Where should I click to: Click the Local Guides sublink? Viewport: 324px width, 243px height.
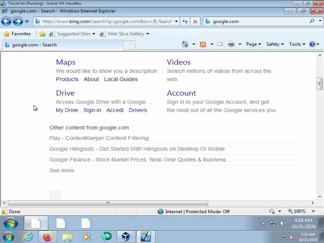121,79
